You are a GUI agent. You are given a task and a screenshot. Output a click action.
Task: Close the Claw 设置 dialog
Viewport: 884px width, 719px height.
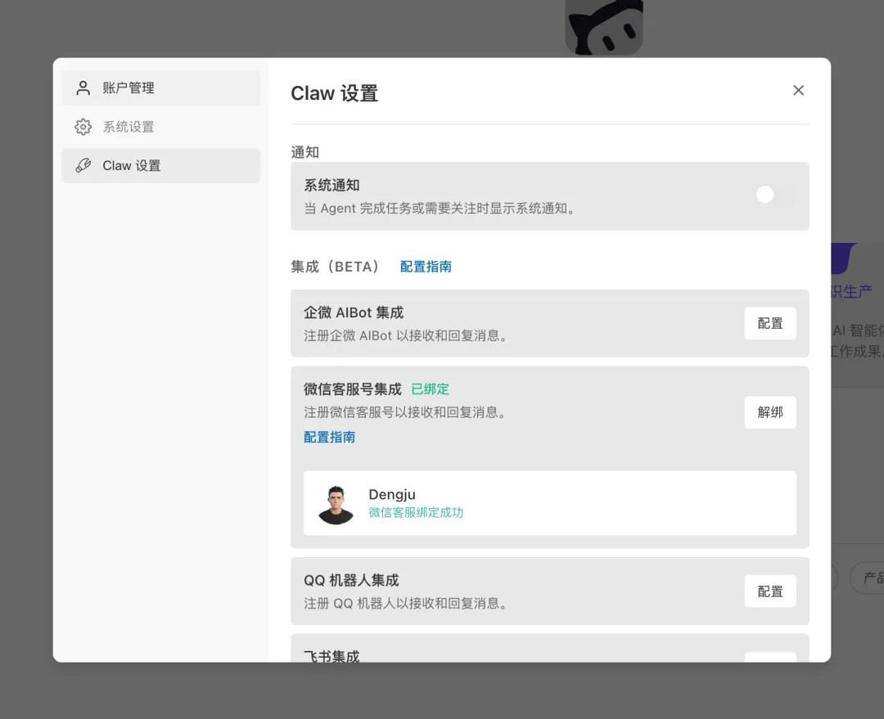click(x=798, y=90)
